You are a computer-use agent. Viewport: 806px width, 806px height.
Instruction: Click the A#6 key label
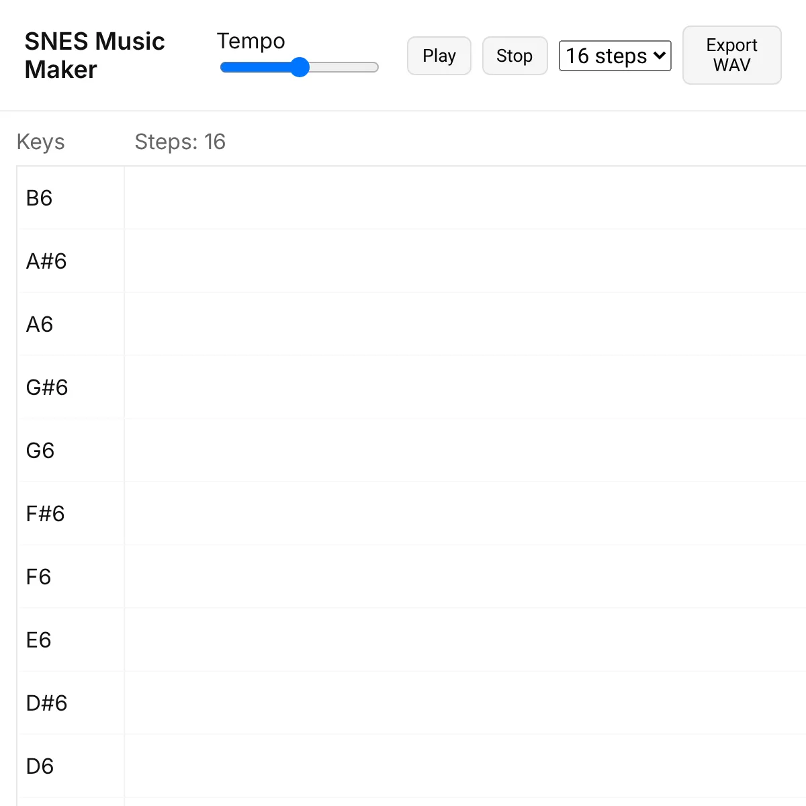tap(46, 261)
